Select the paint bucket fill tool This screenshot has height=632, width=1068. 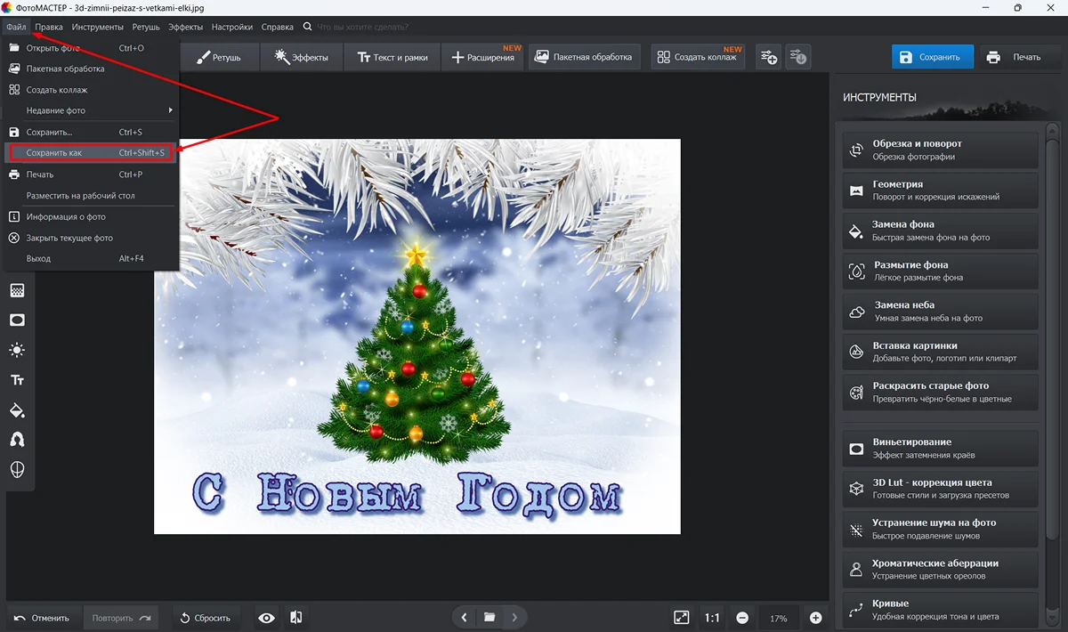(x=17, y=410)
